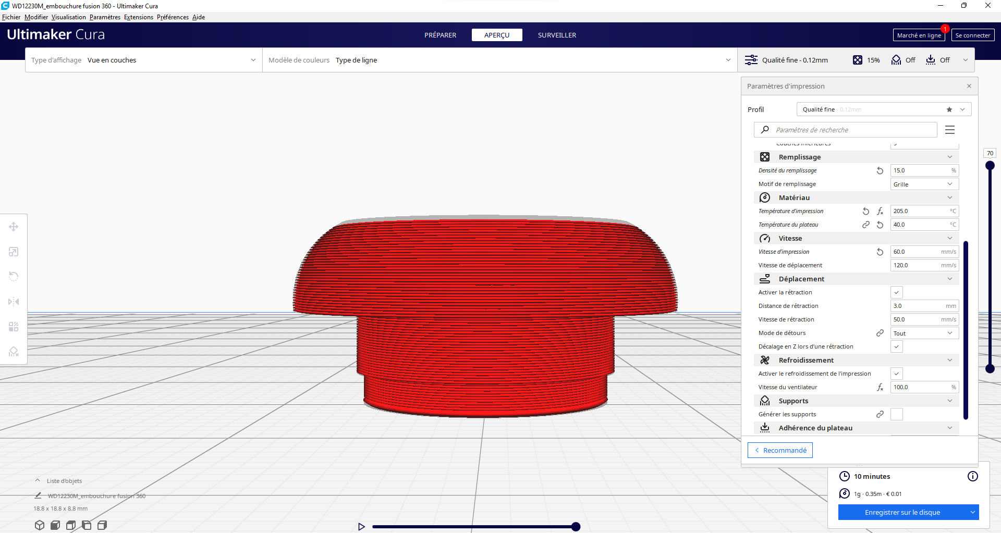Switch to right side view icon
Screen dimensions: 1001x533
pos(102,525)
